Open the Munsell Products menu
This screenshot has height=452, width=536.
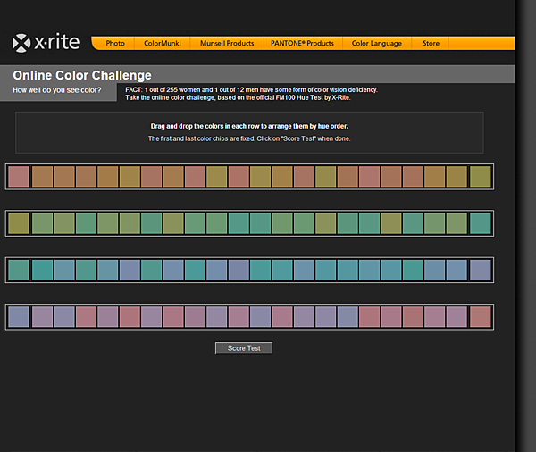[227, 44]
